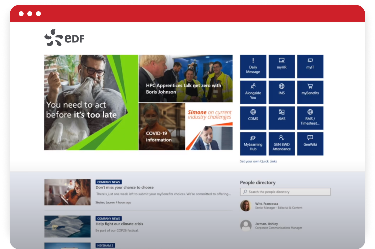375x249 pixels.
Task: Open the RMS / Timesheet tile
Action: [310, 118]
